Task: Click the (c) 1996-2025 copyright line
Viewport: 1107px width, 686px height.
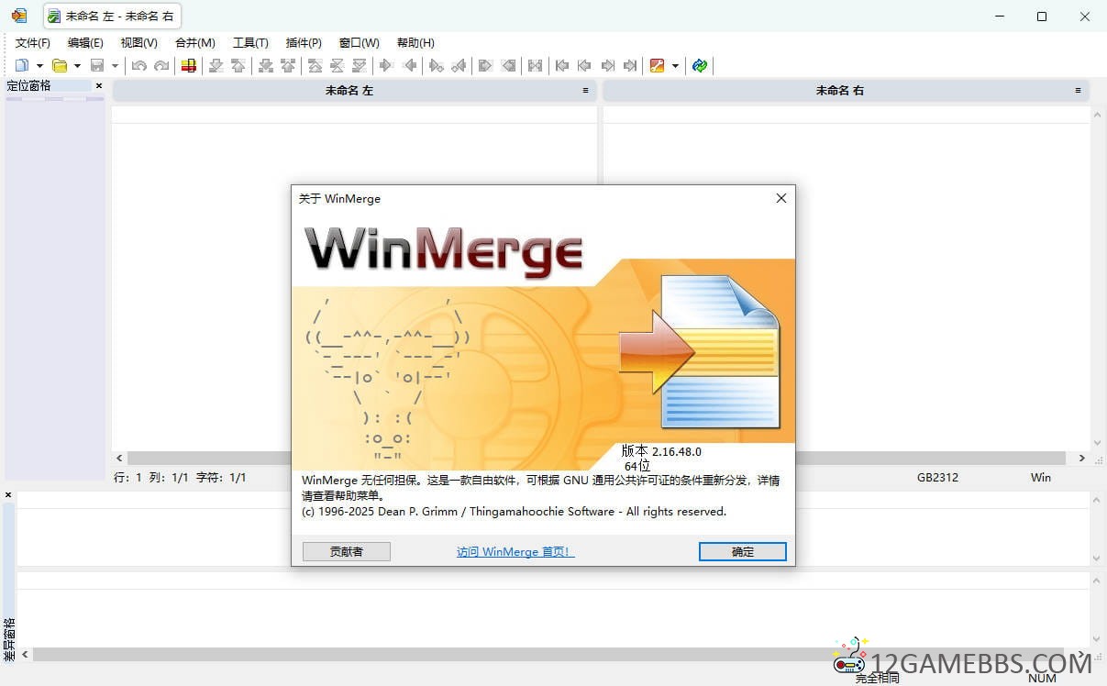Action: [x=514, y=512]
